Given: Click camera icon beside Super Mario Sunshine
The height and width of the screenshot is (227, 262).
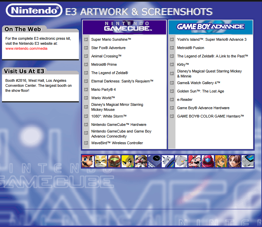Looking at the screenshot, I should (86, 39).
